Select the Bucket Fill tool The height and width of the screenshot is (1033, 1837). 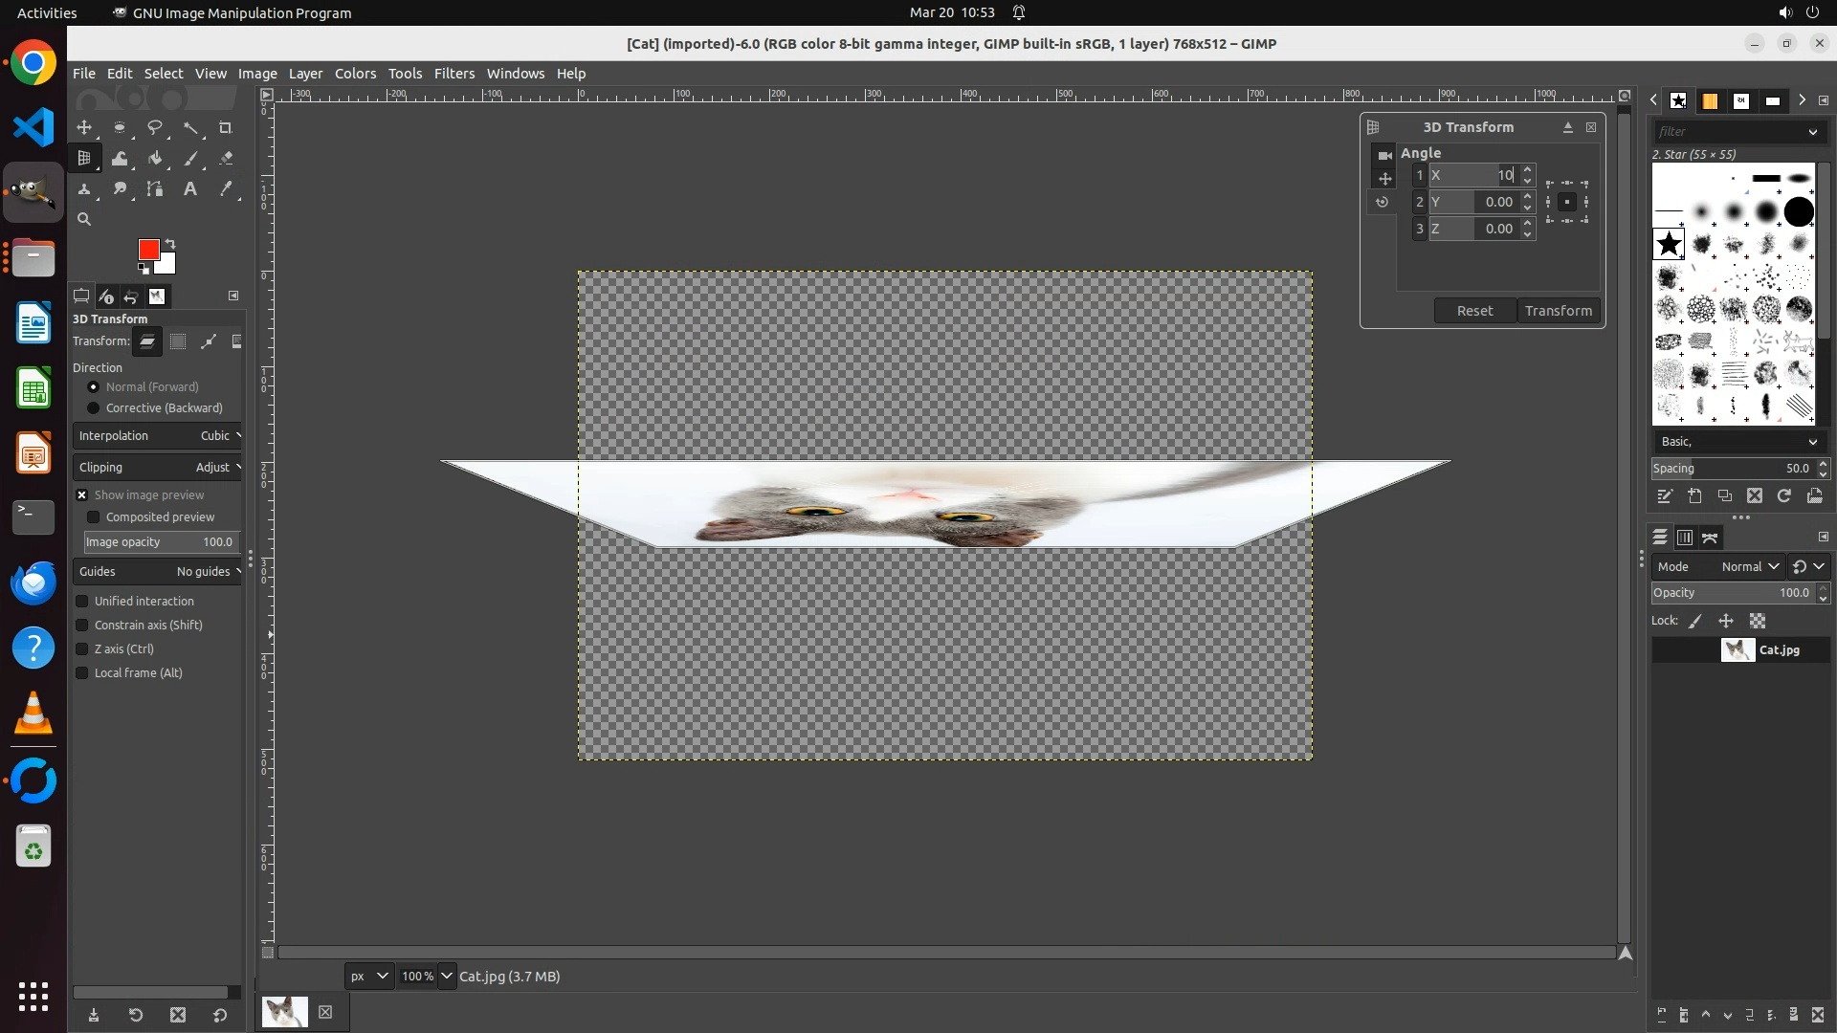click(155, 159)
